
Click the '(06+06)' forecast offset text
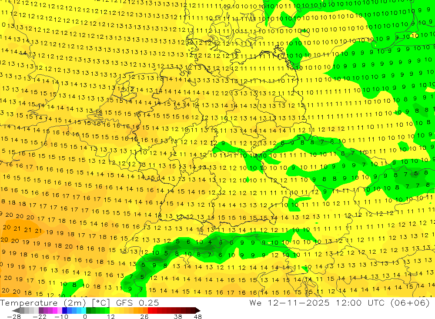coord(410,303)
